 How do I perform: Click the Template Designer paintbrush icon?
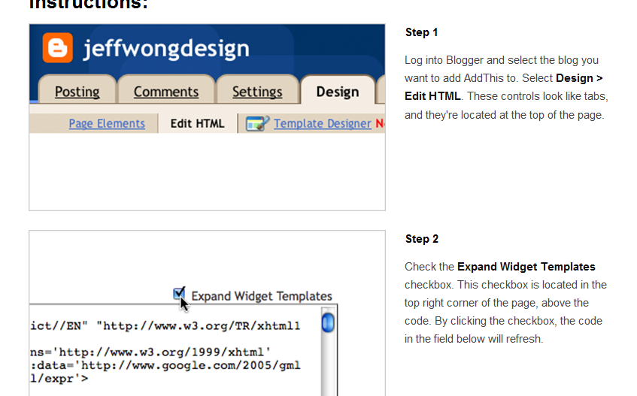[x=257, y=123]
